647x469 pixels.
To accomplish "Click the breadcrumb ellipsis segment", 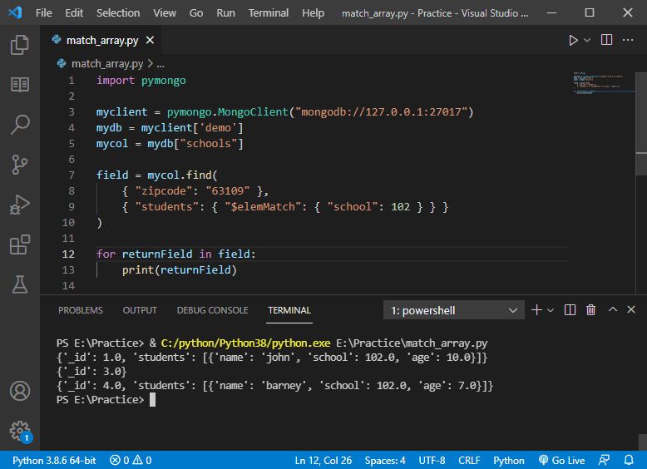I will pyautogui.click(x=161, y=64).
